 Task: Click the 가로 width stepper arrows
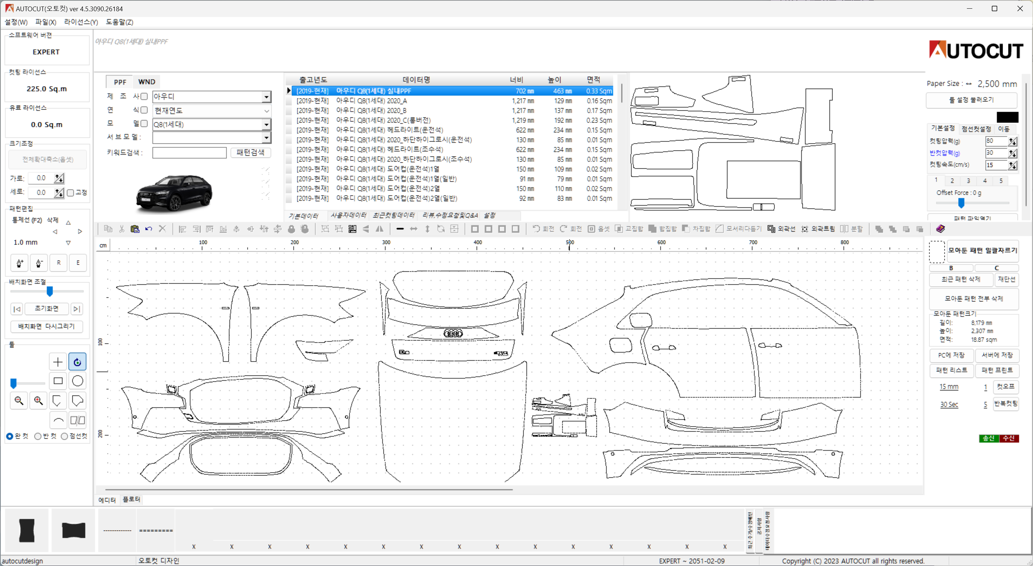59,178
